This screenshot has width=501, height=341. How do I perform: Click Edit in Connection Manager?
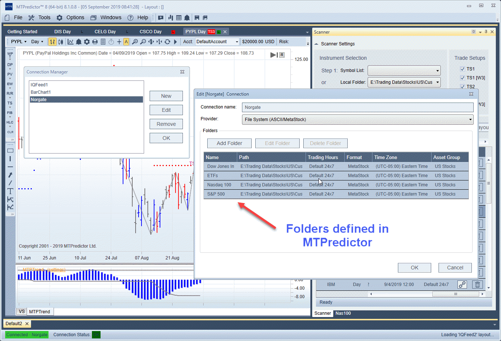pos(166,110)
